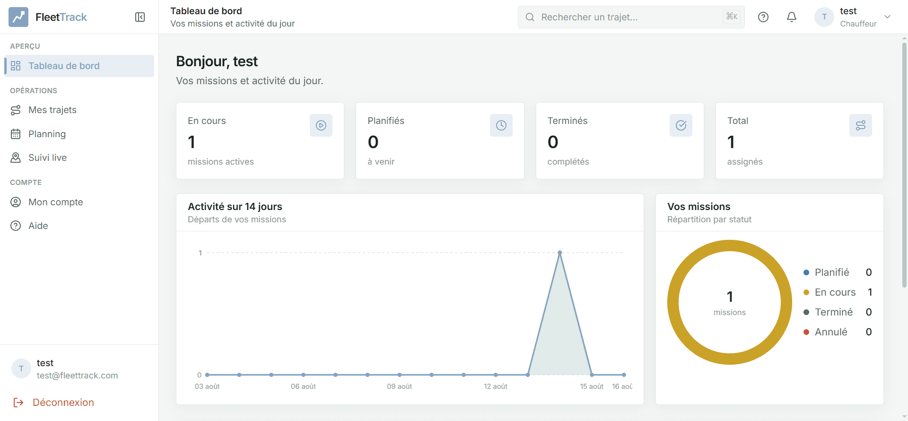The height and width of the screenshot is (421, 908).
Task: Open Planning in sidebar
Action: pyautogui.click(x=79, y=134)
